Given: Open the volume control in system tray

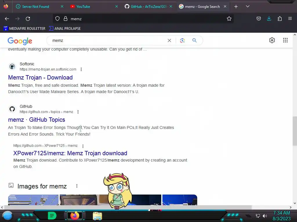Looking at the screenshot, I should point(265,216).
